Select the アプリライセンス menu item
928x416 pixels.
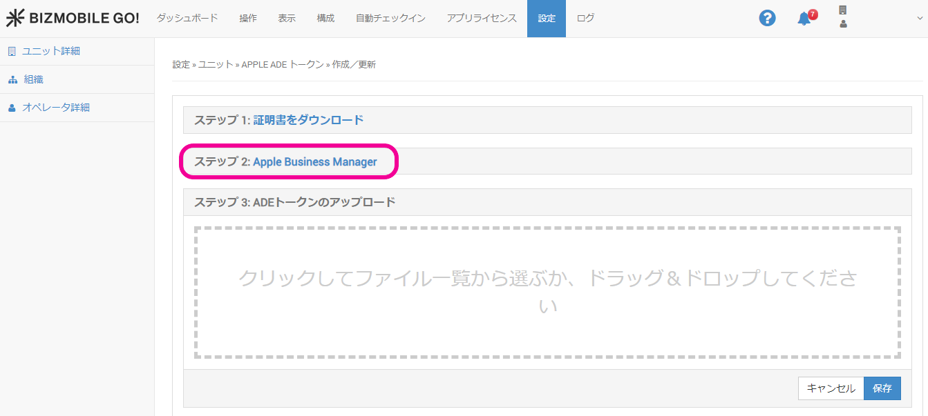pos(482,19)
